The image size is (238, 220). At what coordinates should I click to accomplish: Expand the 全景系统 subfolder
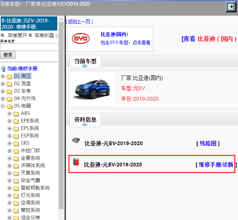(9, 158)
